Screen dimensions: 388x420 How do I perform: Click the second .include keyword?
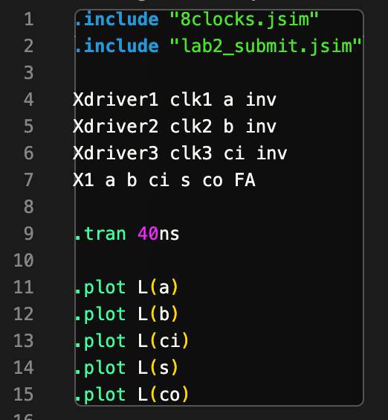117,46
